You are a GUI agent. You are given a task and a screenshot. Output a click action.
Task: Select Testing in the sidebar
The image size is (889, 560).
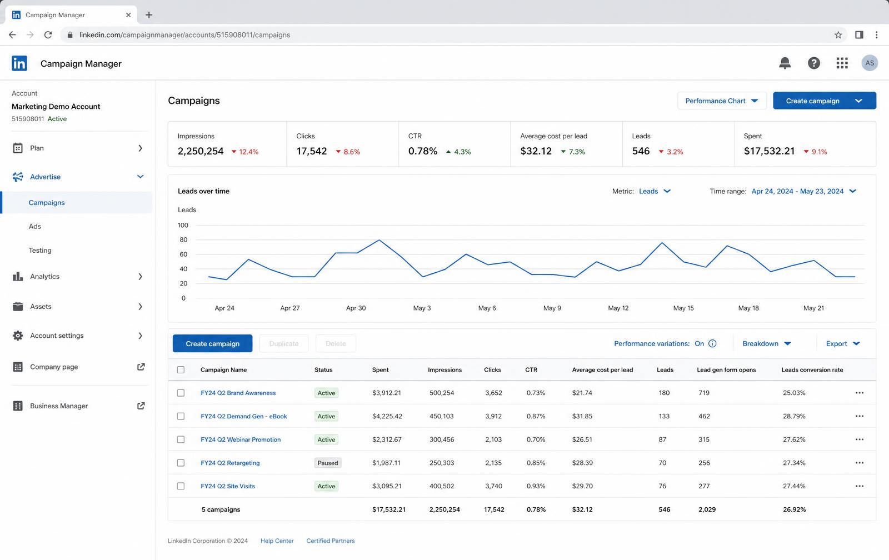click(x=40, y=250)
